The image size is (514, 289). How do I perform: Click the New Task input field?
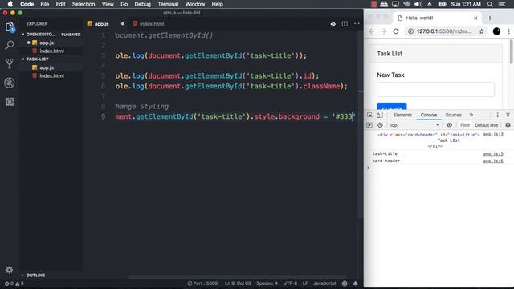(x=435, y=89)
